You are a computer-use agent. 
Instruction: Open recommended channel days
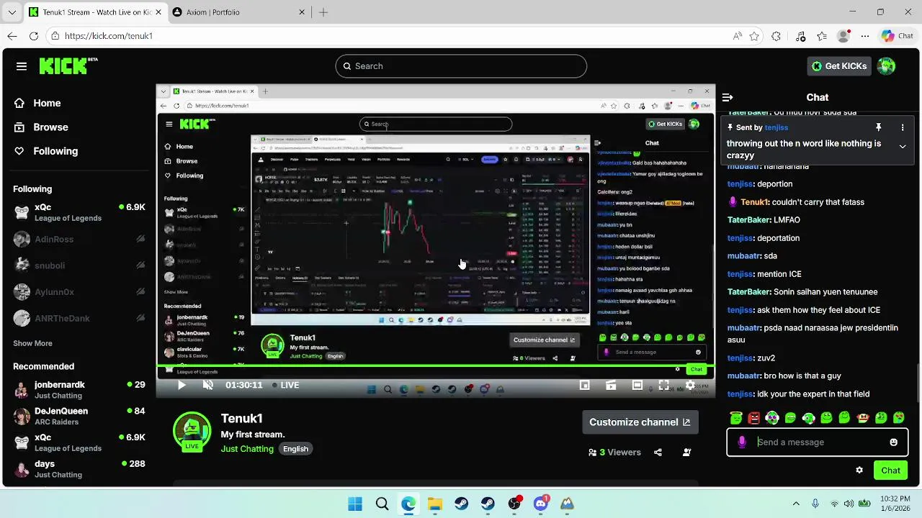[x=79, y=469]
